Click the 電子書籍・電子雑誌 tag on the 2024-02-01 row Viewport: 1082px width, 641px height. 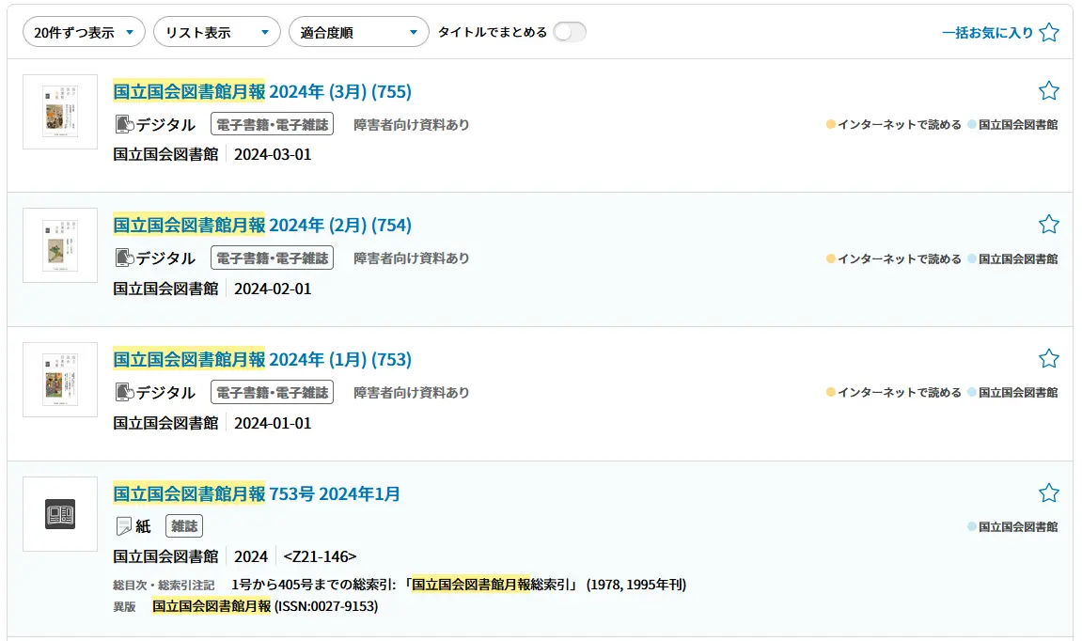[x=272, y=258]
